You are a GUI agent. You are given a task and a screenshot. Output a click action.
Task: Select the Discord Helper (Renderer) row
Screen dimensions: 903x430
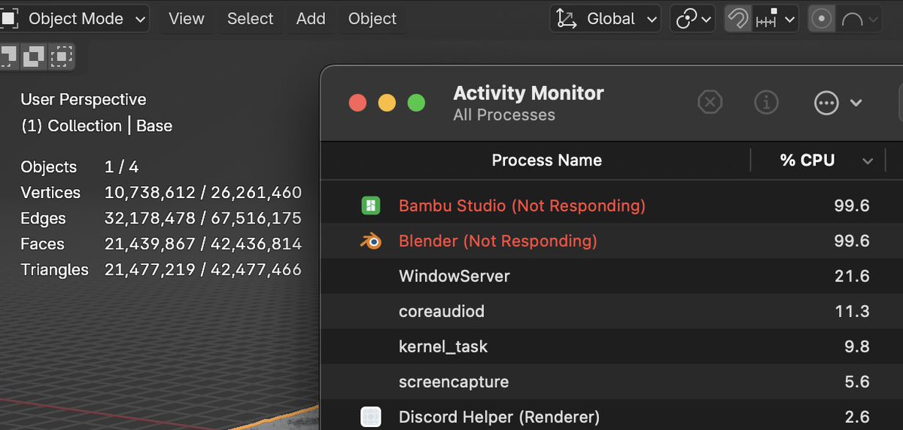coord(612,416)
